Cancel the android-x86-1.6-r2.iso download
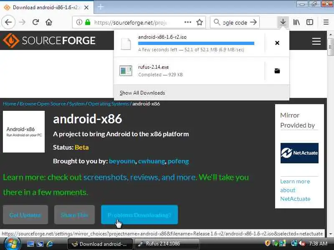The image size is (334, 250). tap(277, 43)
